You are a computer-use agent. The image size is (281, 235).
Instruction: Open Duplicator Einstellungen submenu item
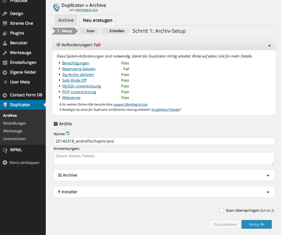point(15,123)
